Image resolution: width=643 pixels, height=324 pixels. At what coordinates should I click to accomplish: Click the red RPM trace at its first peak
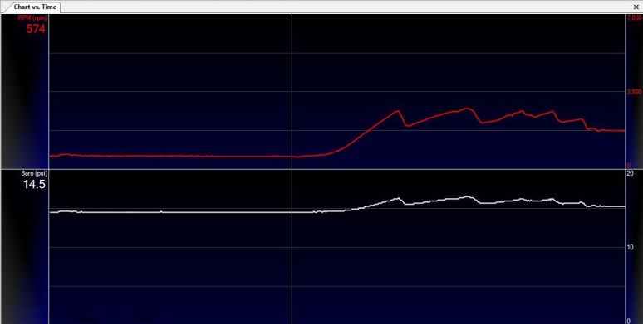click(397, 111)
